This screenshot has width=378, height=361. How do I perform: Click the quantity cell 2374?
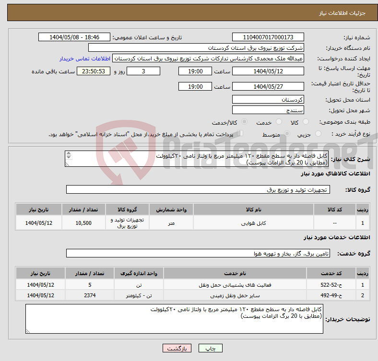pyautogui.click(x=90, y=295)
